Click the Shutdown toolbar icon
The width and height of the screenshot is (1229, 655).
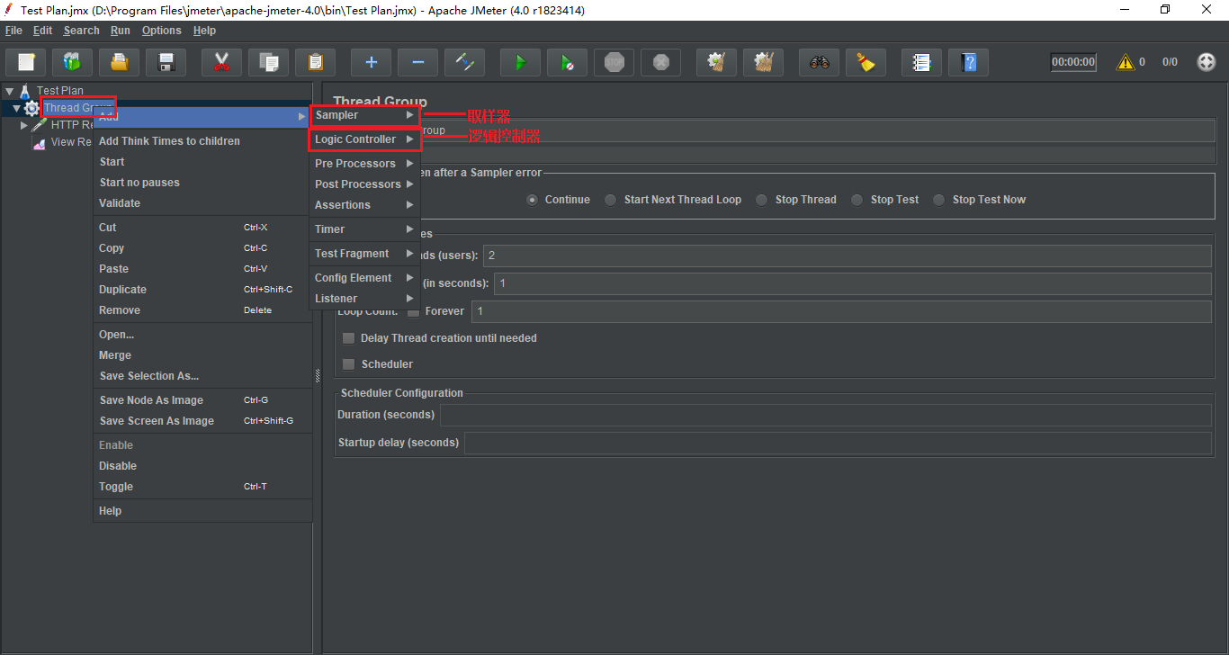(660, 62)
